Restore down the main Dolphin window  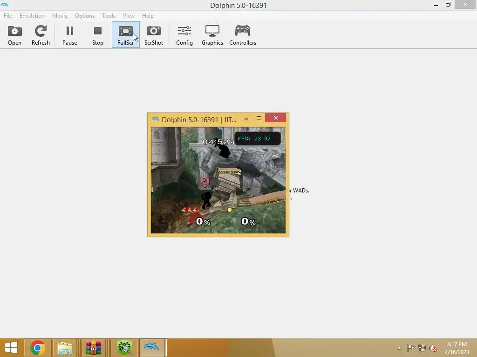[x=448, y=5]
